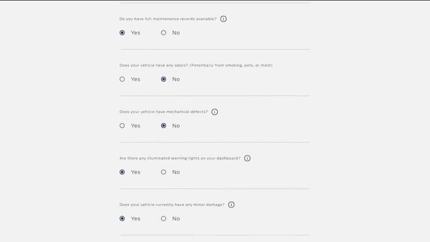Open info icon beside maintenance records question

point(223,19)
